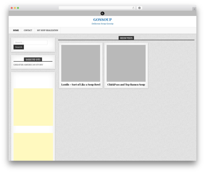Open Lentils post thumbnail image
Image resolution: width=205 pixels, height=173 pixels.
[81, 63]
